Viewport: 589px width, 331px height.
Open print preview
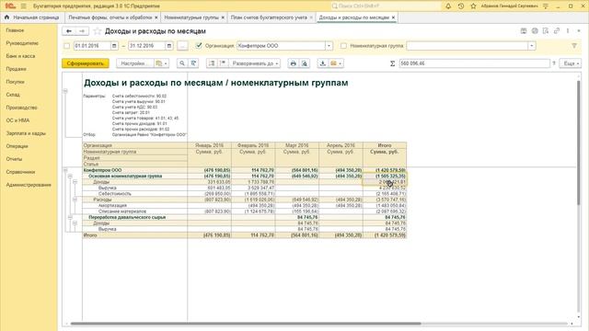305,63
